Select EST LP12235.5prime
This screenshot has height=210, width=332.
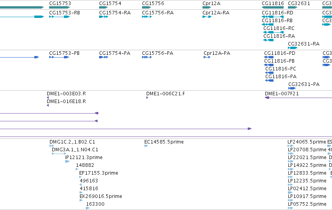pyautogui.click(x=307, y=181)
